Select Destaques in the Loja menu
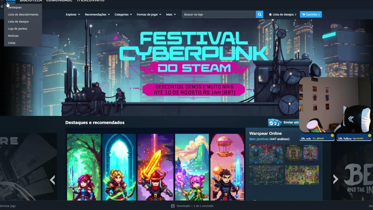 pyautogui.click(x=15, y=7)
